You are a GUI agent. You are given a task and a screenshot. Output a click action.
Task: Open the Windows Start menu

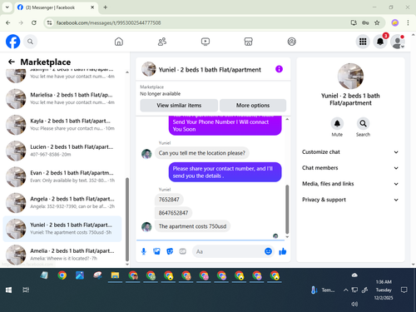[x=8, y=290]
